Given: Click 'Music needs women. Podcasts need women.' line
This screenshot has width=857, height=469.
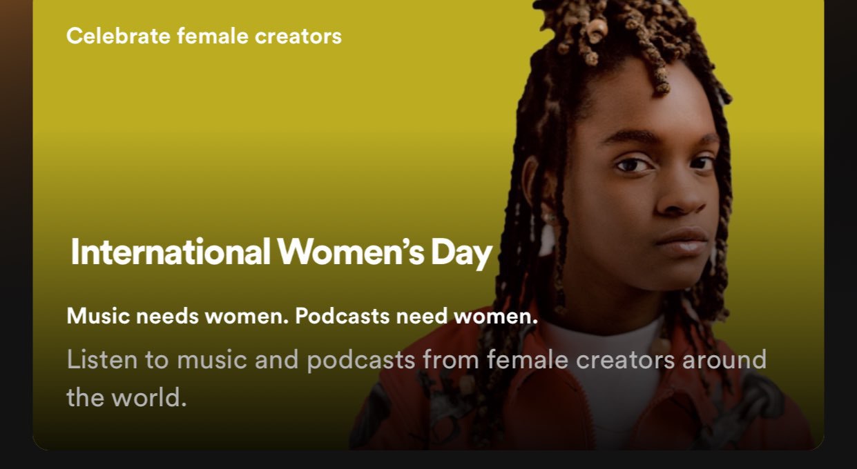Looking at the screenshot, I should point(302,317).
